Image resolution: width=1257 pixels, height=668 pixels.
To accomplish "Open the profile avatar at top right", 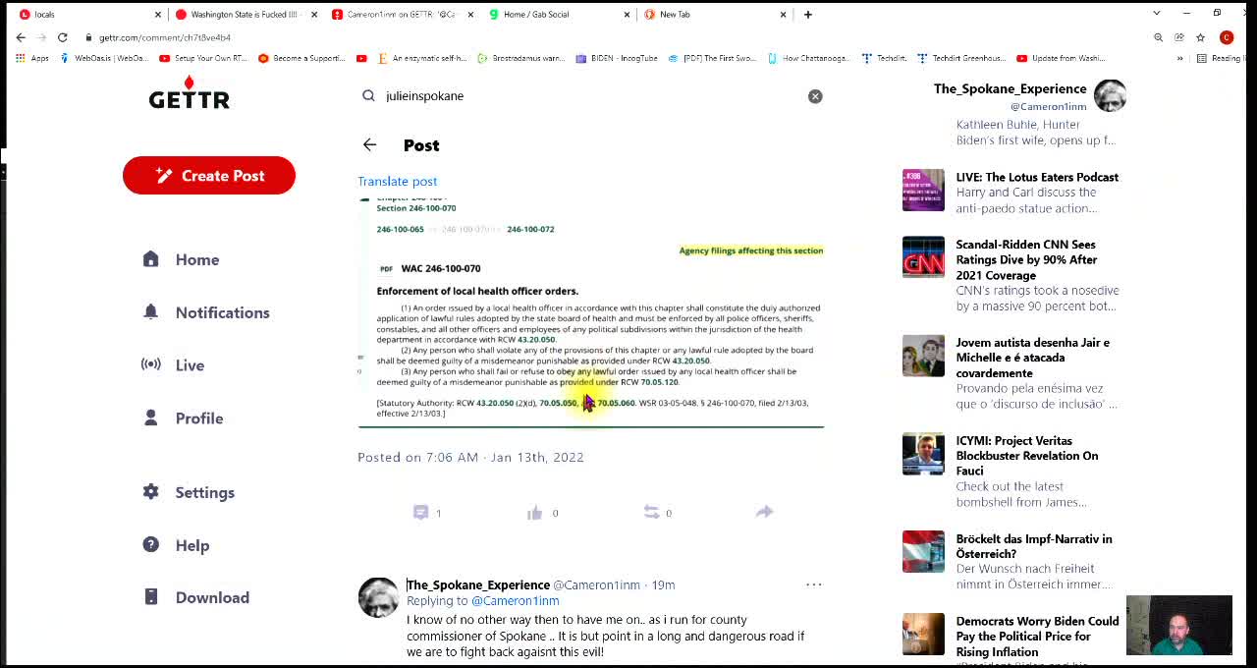I will 1110,96.
